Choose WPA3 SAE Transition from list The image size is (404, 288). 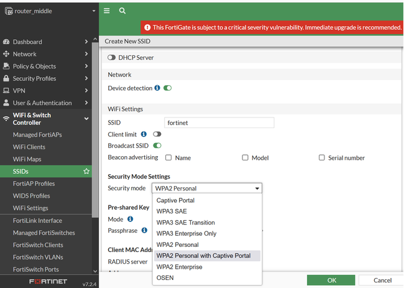(185, 223)
